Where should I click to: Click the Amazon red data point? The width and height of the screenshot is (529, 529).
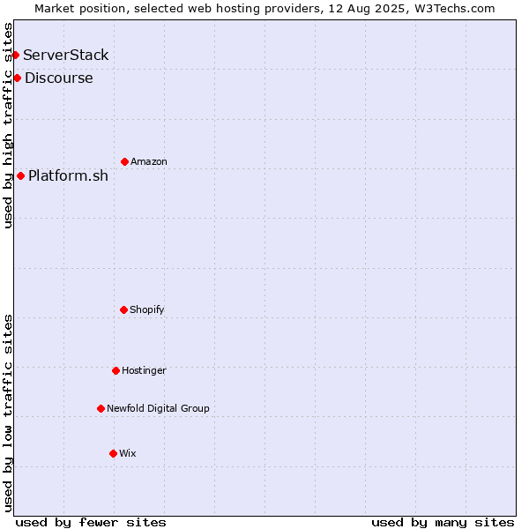point(124,161)
